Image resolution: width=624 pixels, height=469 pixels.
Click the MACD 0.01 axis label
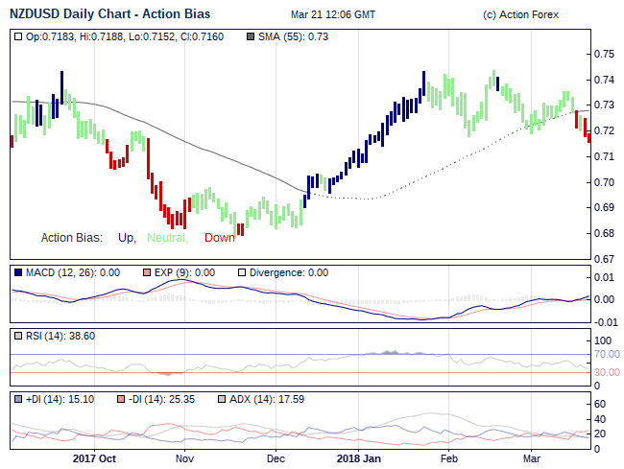coord(604,277)
